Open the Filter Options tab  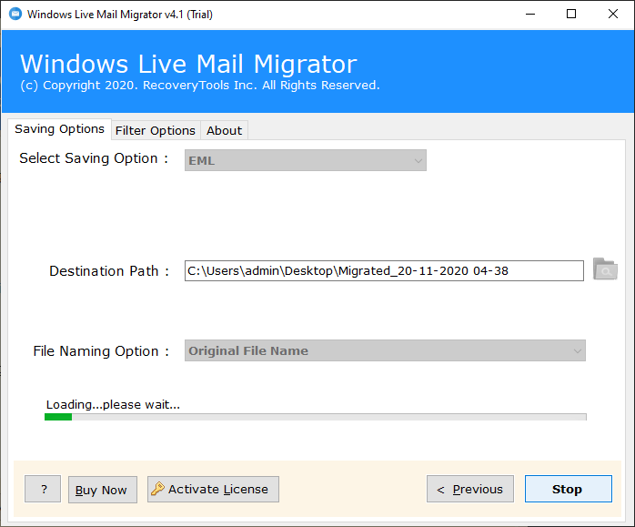click(156, 130)
